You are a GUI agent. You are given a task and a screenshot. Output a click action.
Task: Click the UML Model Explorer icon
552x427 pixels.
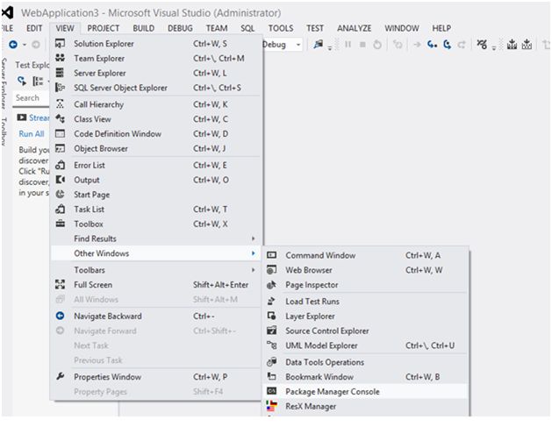(271, 345)
